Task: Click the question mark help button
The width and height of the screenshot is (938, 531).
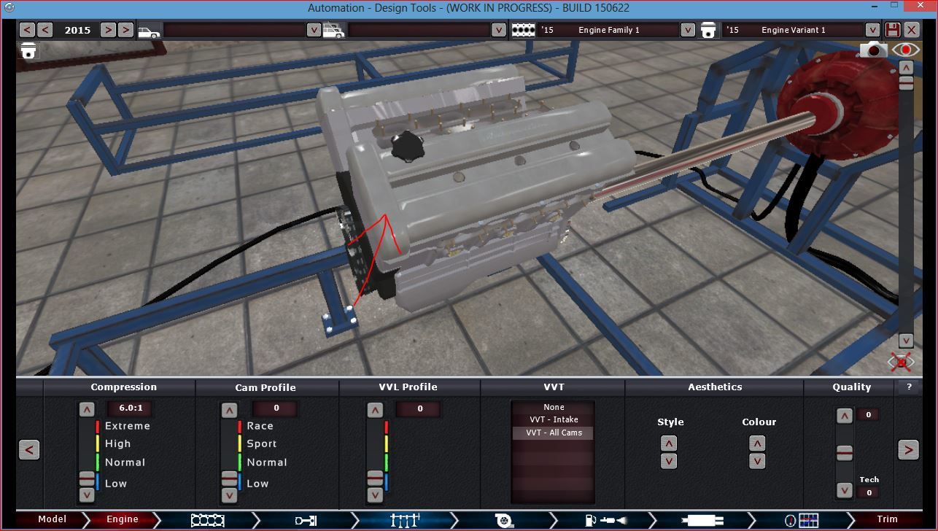Action: point(909,387)
